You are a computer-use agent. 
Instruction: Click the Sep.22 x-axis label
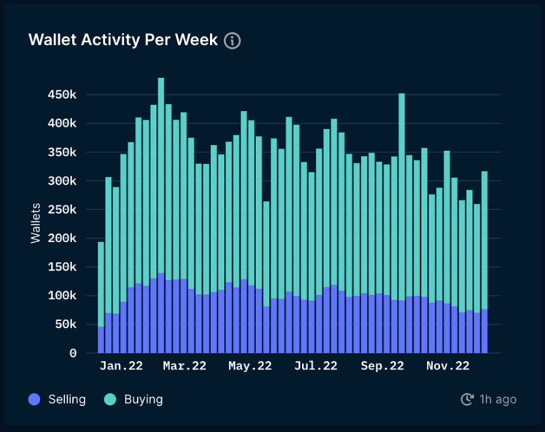[382, 366]
